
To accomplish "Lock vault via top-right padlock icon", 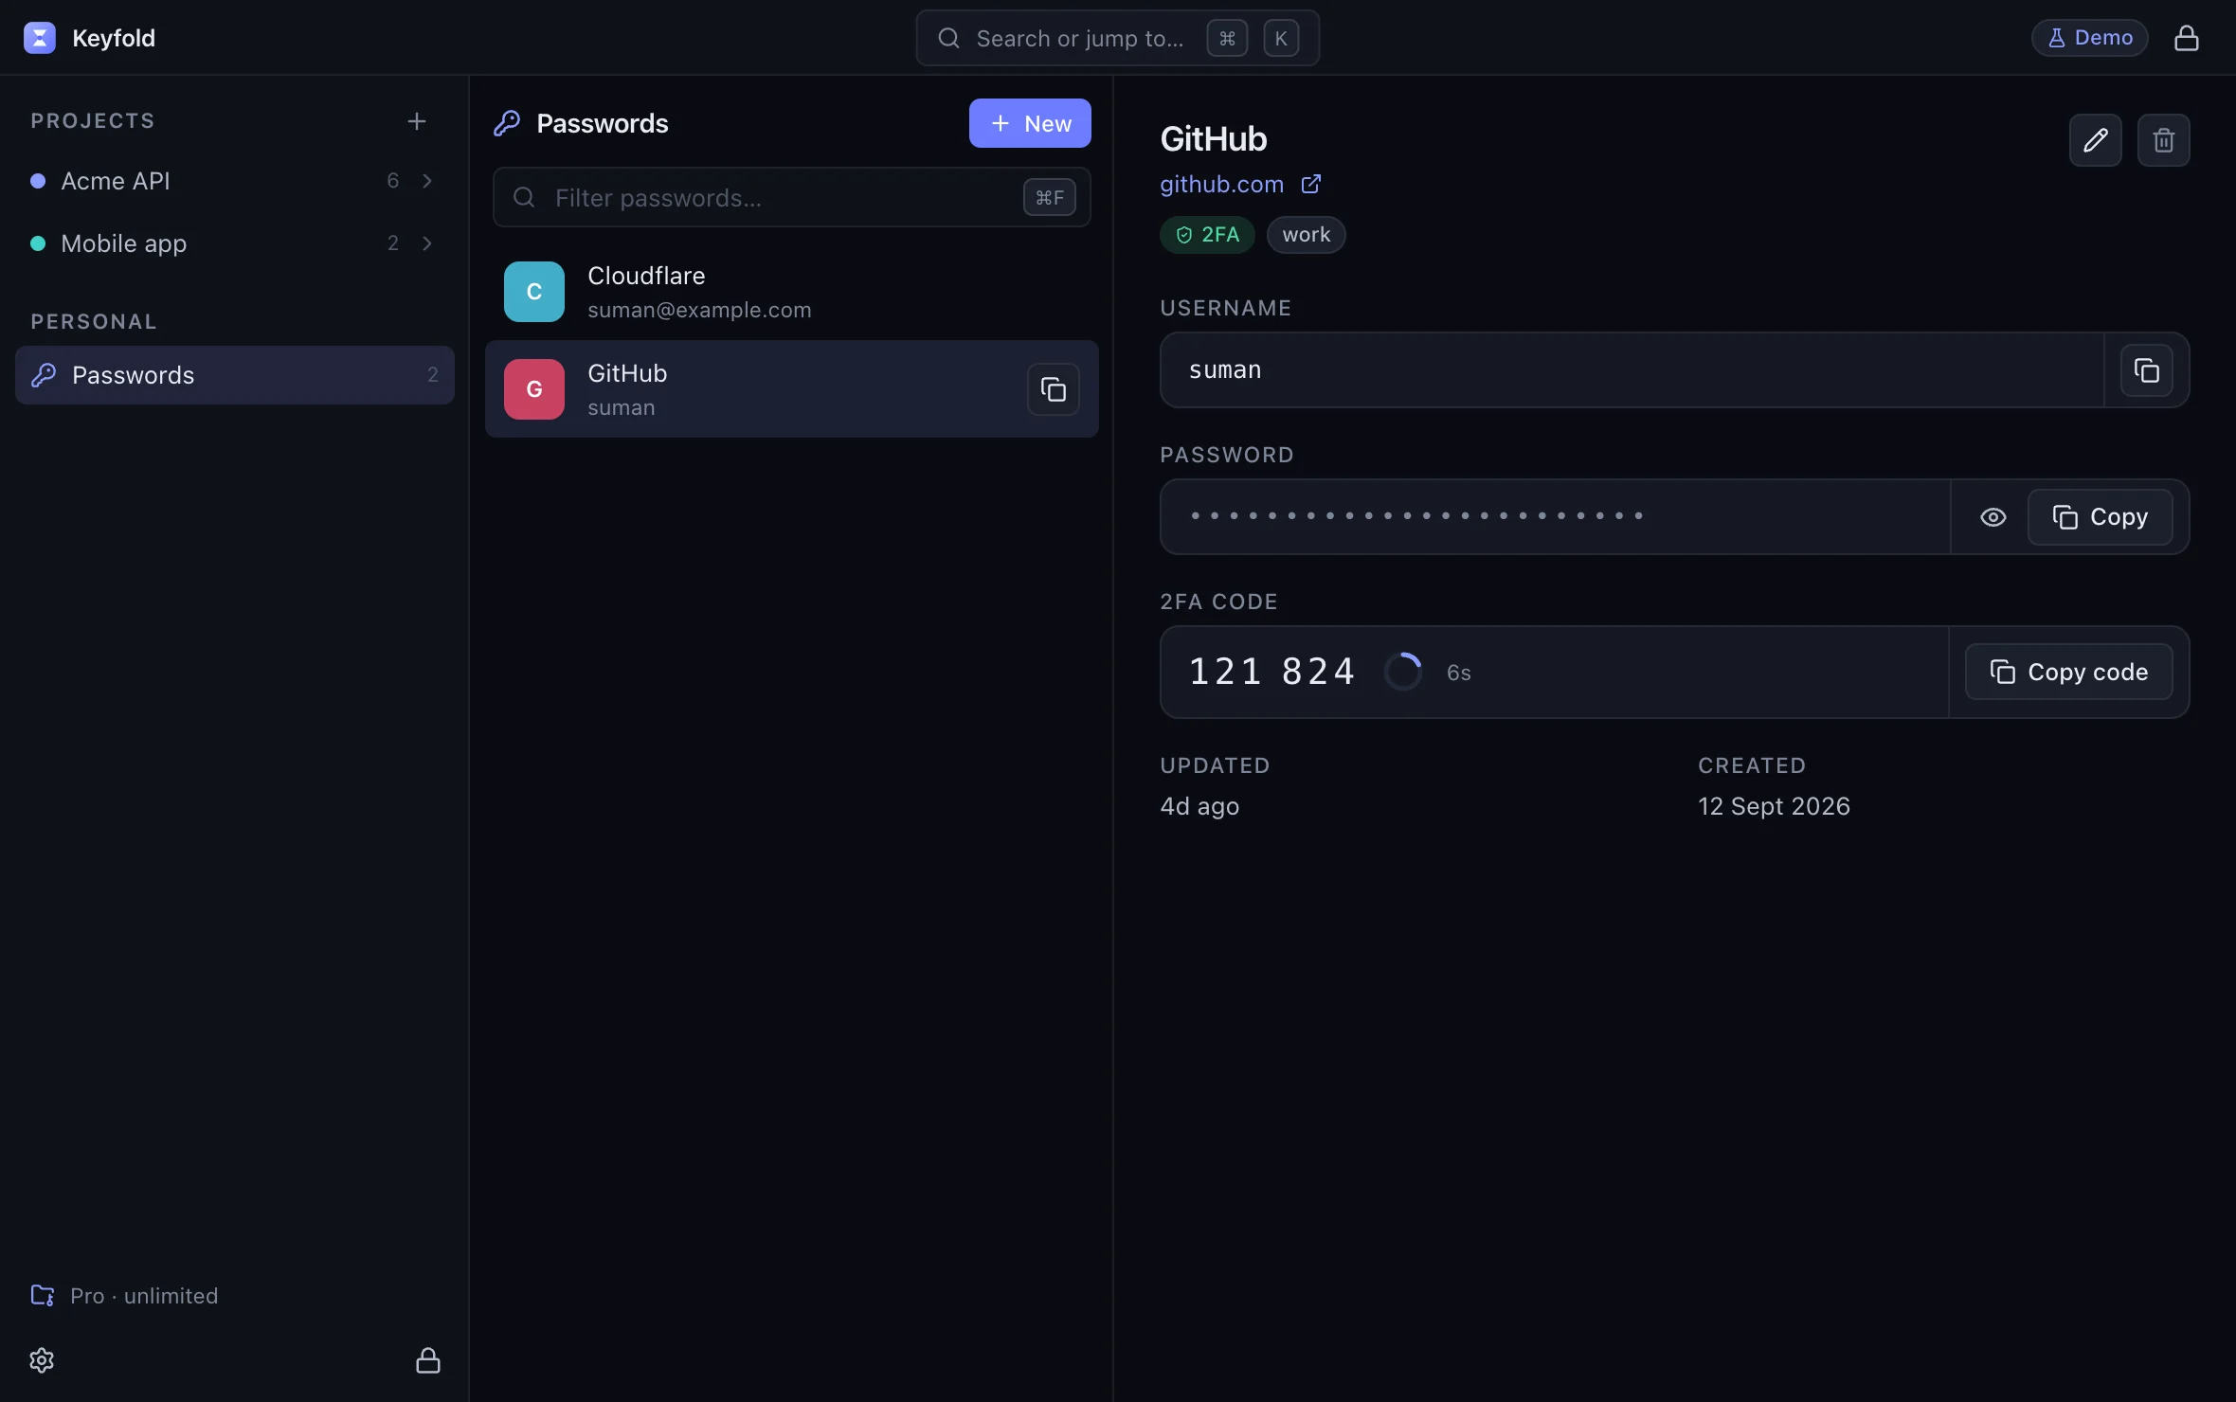I will pyautogui.click(x=2186, y=38).
